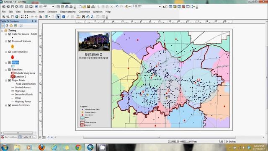Switch to the ArcToolbox tab
Screen dimensions: 268x151
9,137
